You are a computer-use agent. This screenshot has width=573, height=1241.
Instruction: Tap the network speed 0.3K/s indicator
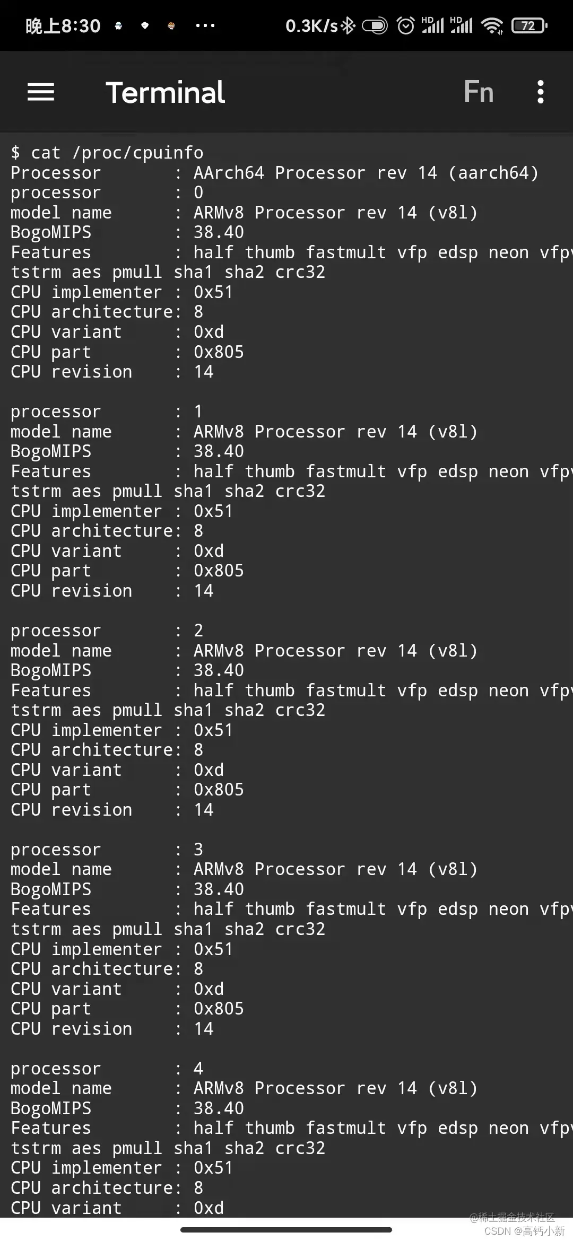pos(311,25)
